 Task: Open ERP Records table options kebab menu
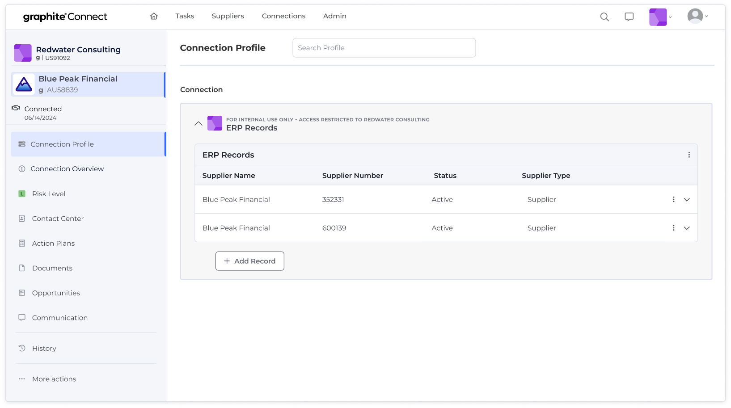pyautogui.click(x=689, y=155)
